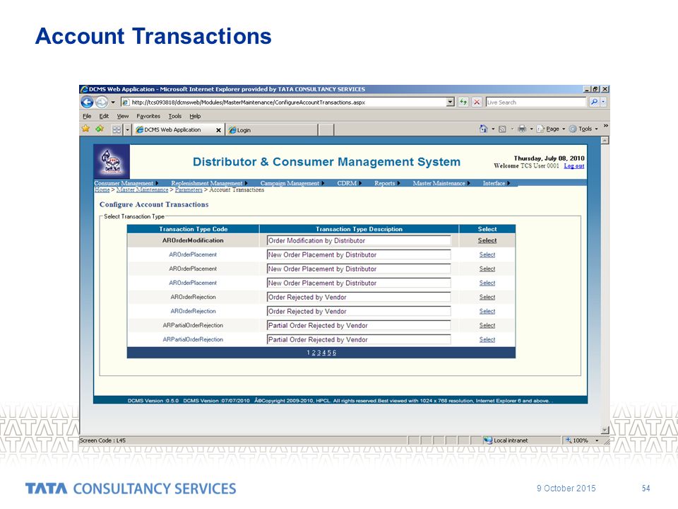Click the browser Forward arrow button
678x509 pixels.
pos(102,102)
